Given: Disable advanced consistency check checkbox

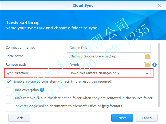Looking at the screenshot, I should [x=9, y=82].
